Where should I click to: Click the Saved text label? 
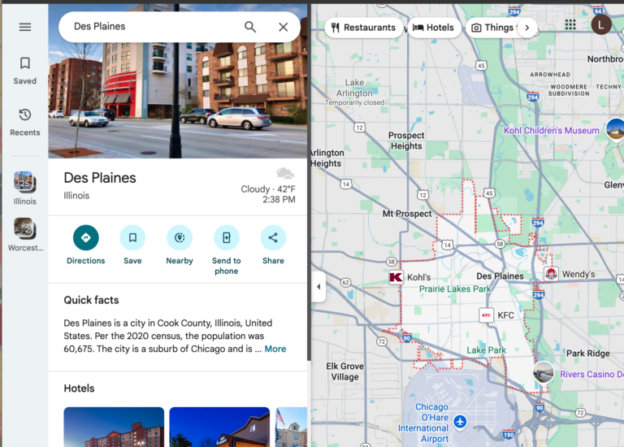point(24,80)
